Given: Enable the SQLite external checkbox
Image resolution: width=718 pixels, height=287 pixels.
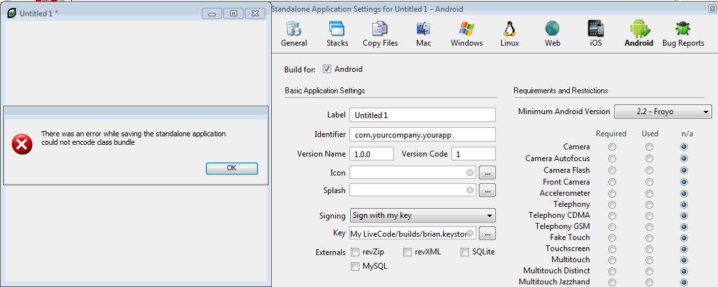Looking at the screenshot, I should tap(465, 252).
